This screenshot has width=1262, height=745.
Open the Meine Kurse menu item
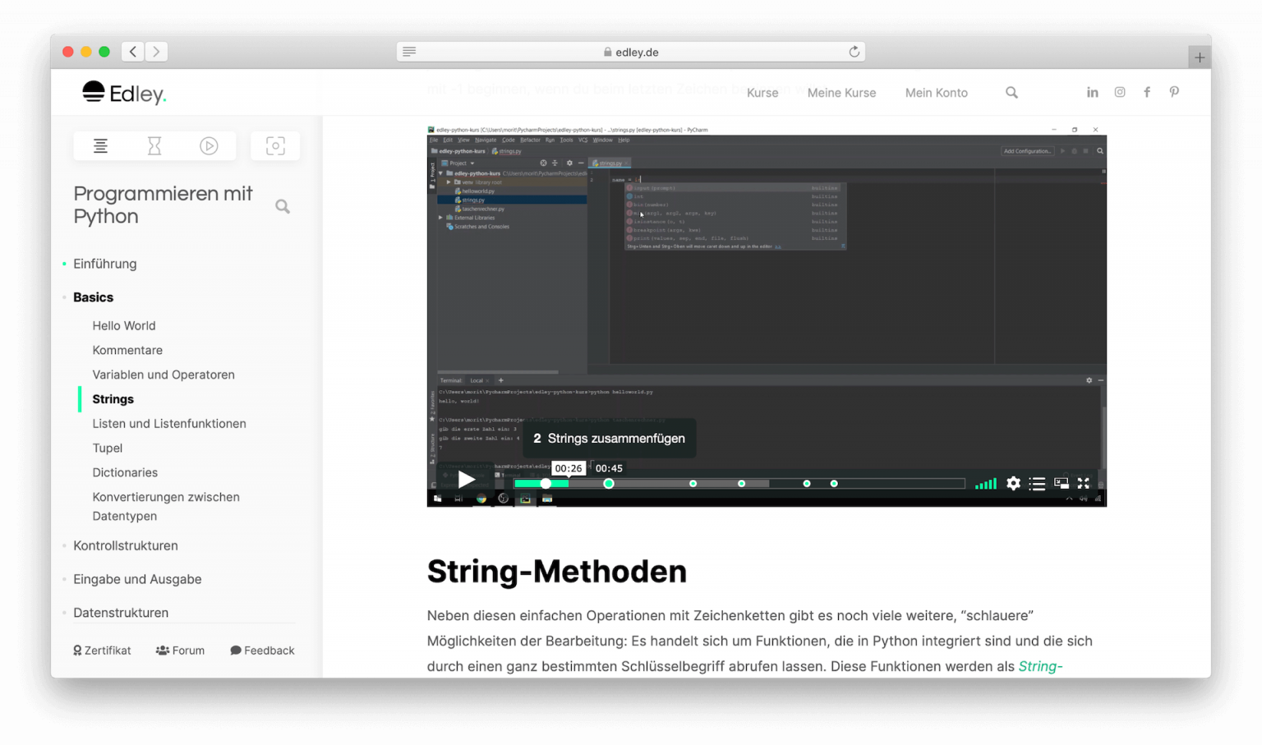pos(841,92)
